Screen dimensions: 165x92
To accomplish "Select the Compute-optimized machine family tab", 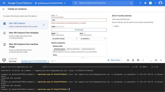I will [88, 49].
